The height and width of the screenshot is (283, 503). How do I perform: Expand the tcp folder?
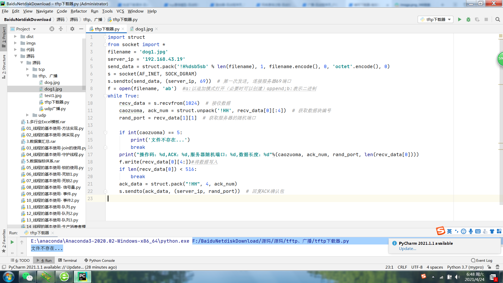(x=28, y=69)
